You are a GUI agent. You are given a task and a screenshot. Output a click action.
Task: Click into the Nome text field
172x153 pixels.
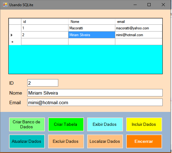(95, 93)
